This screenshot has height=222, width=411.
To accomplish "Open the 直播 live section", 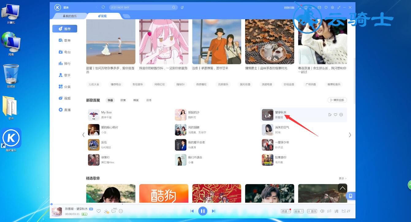I will click(65, 110).
